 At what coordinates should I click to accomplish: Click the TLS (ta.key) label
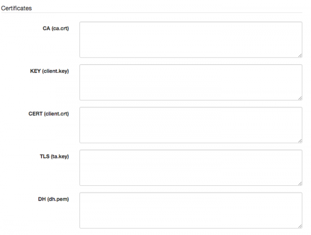[x=54, y=156]
